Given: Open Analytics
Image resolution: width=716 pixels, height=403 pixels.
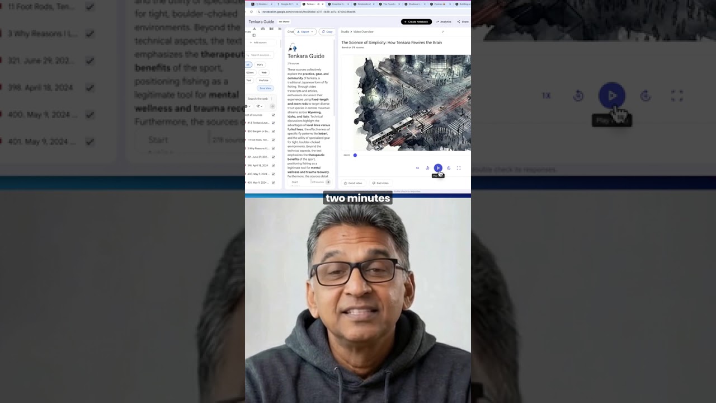Looking at the screenshot, I should click(444, 22).
